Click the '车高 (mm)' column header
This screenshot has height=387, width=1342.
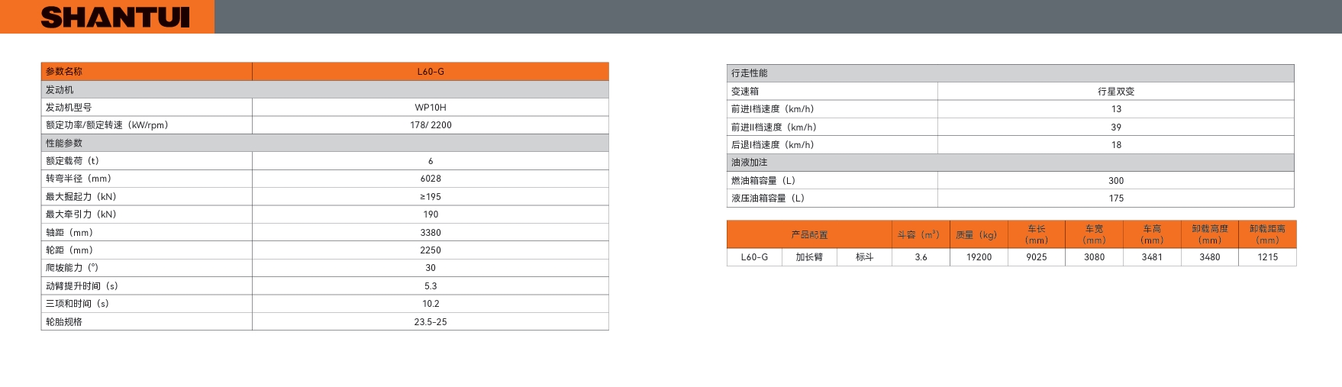click(1152, 235)
